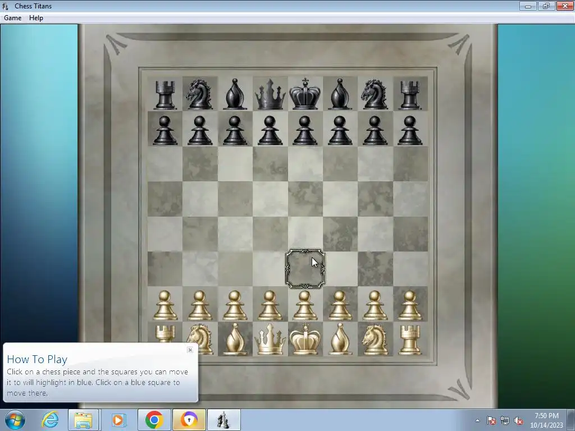
Task: Close the Chess Titans window
Action: coord(565,6)
